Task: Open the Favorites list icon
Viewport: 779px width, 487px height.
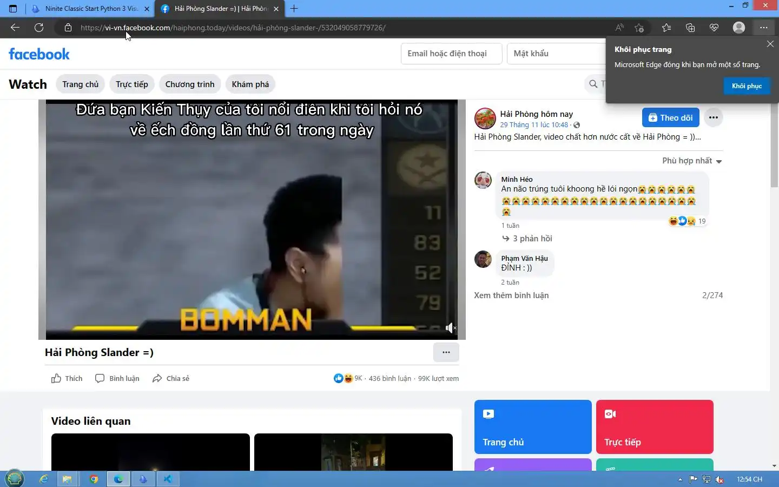Action: tap(666, 28)
